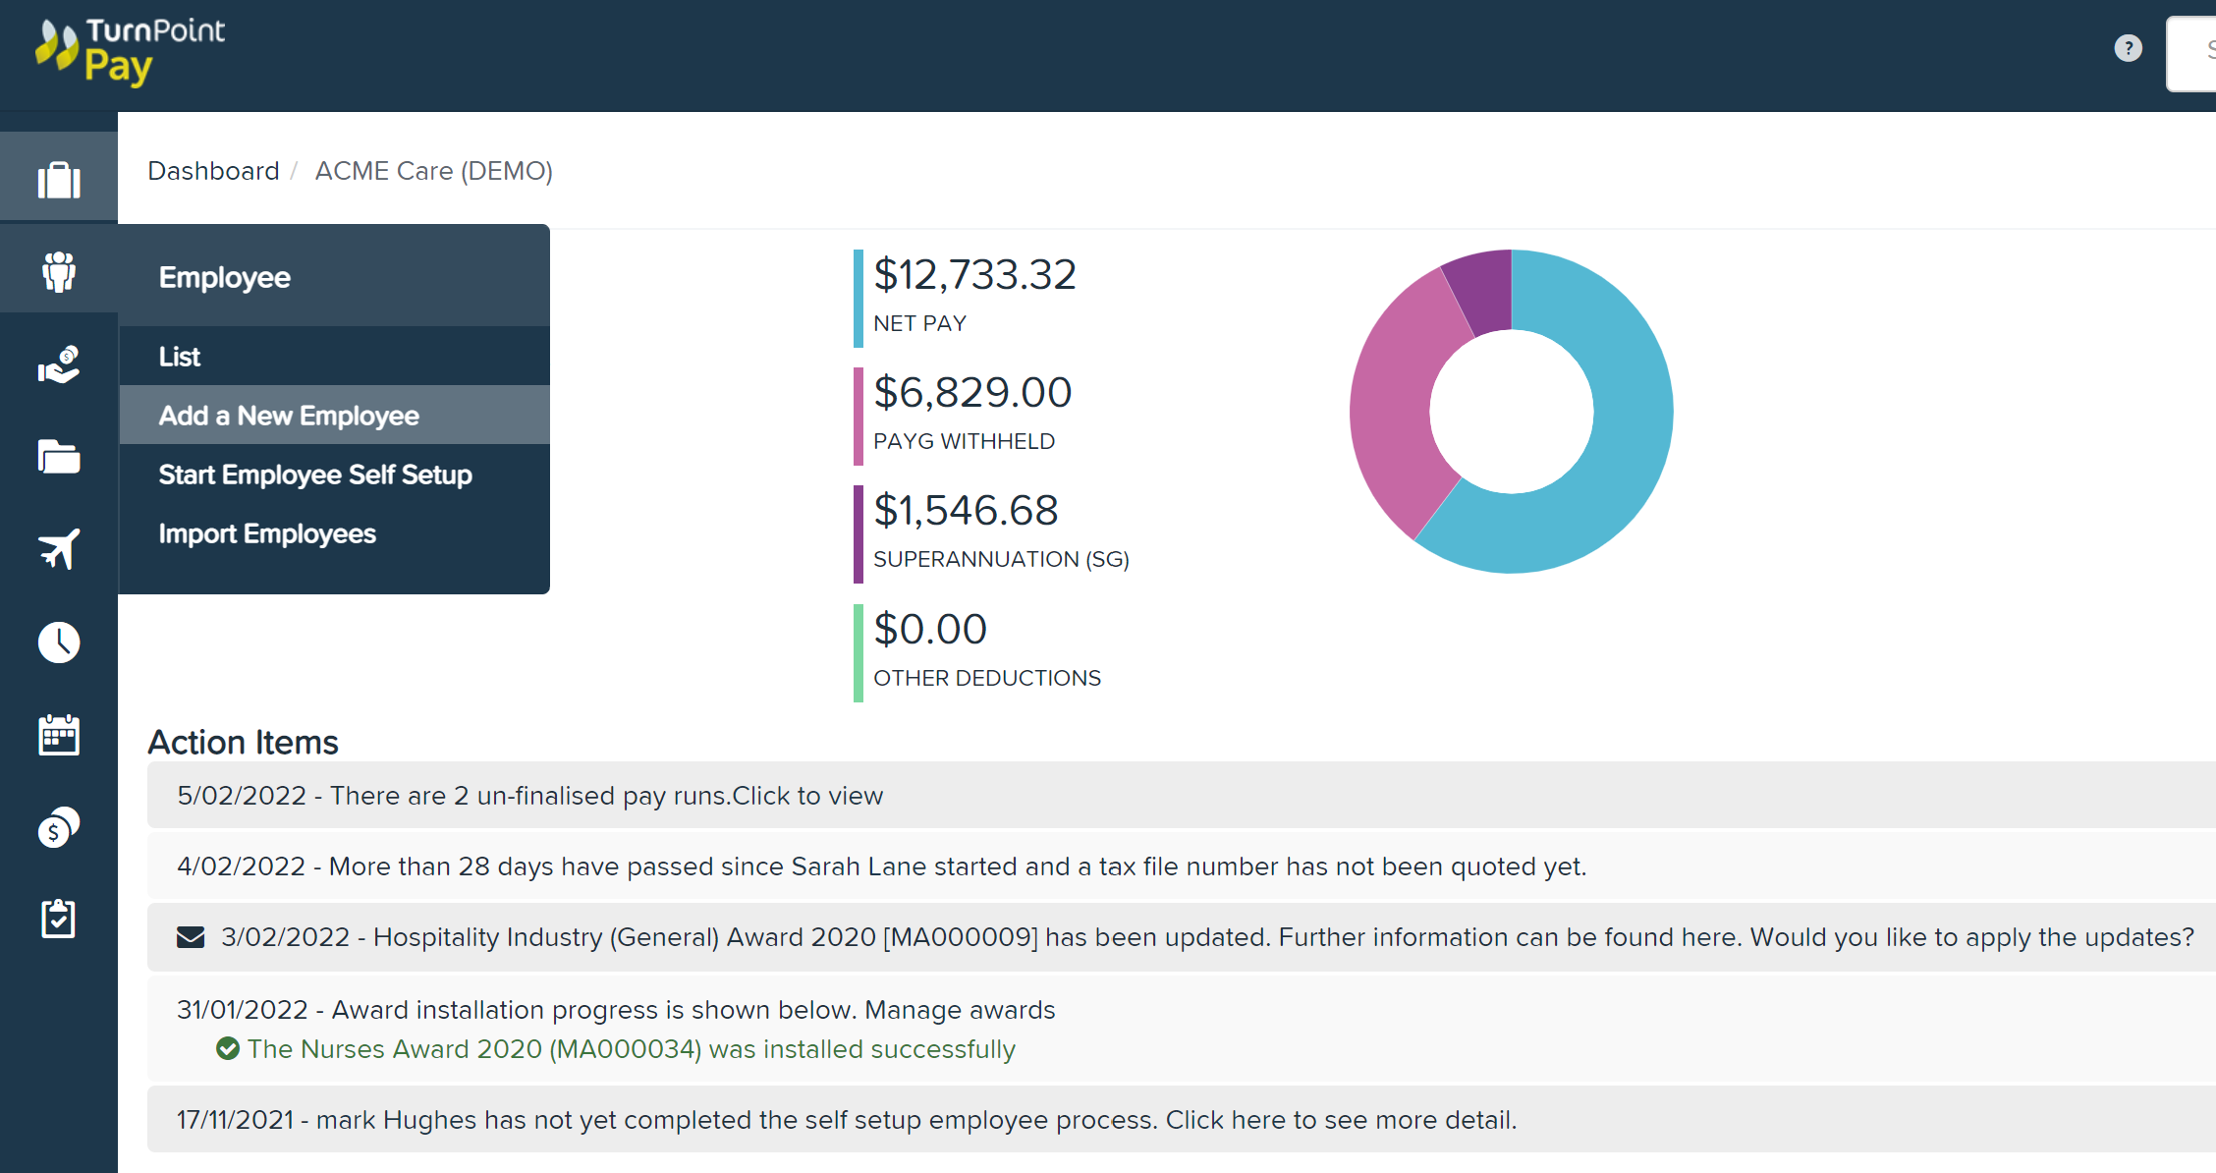Navigate to Dashboard via the breadcrumb
The image size is (2216, 1173).
tap(213, 170)
